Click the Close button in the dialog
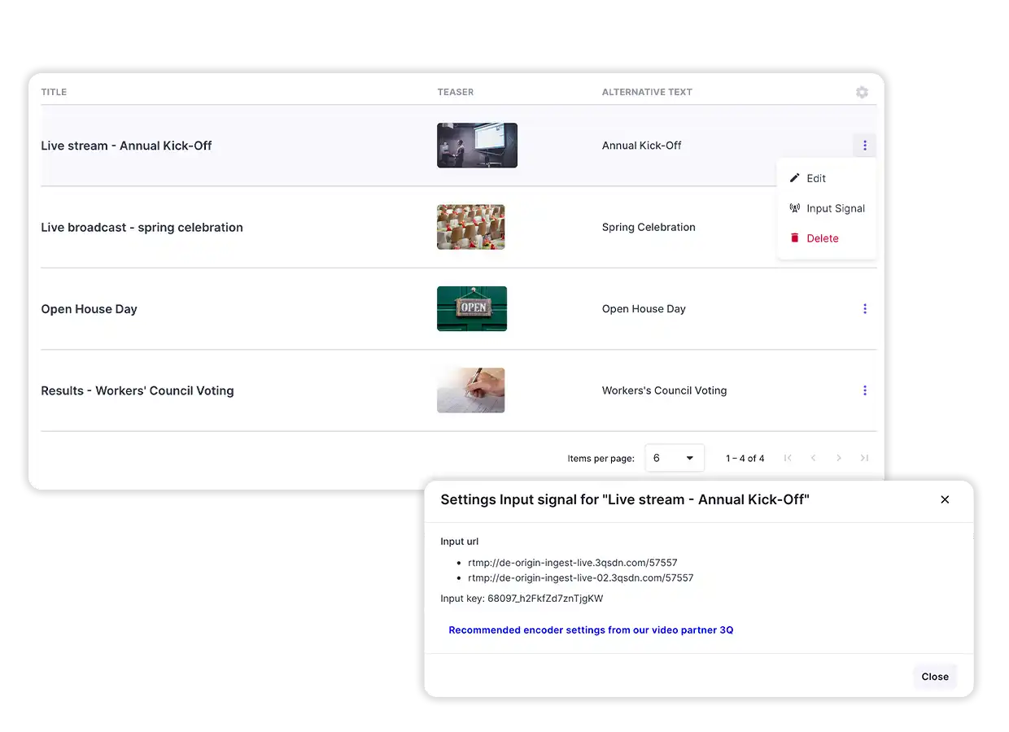The height and width of the screenshot is (732, 1009). (935, 677)
